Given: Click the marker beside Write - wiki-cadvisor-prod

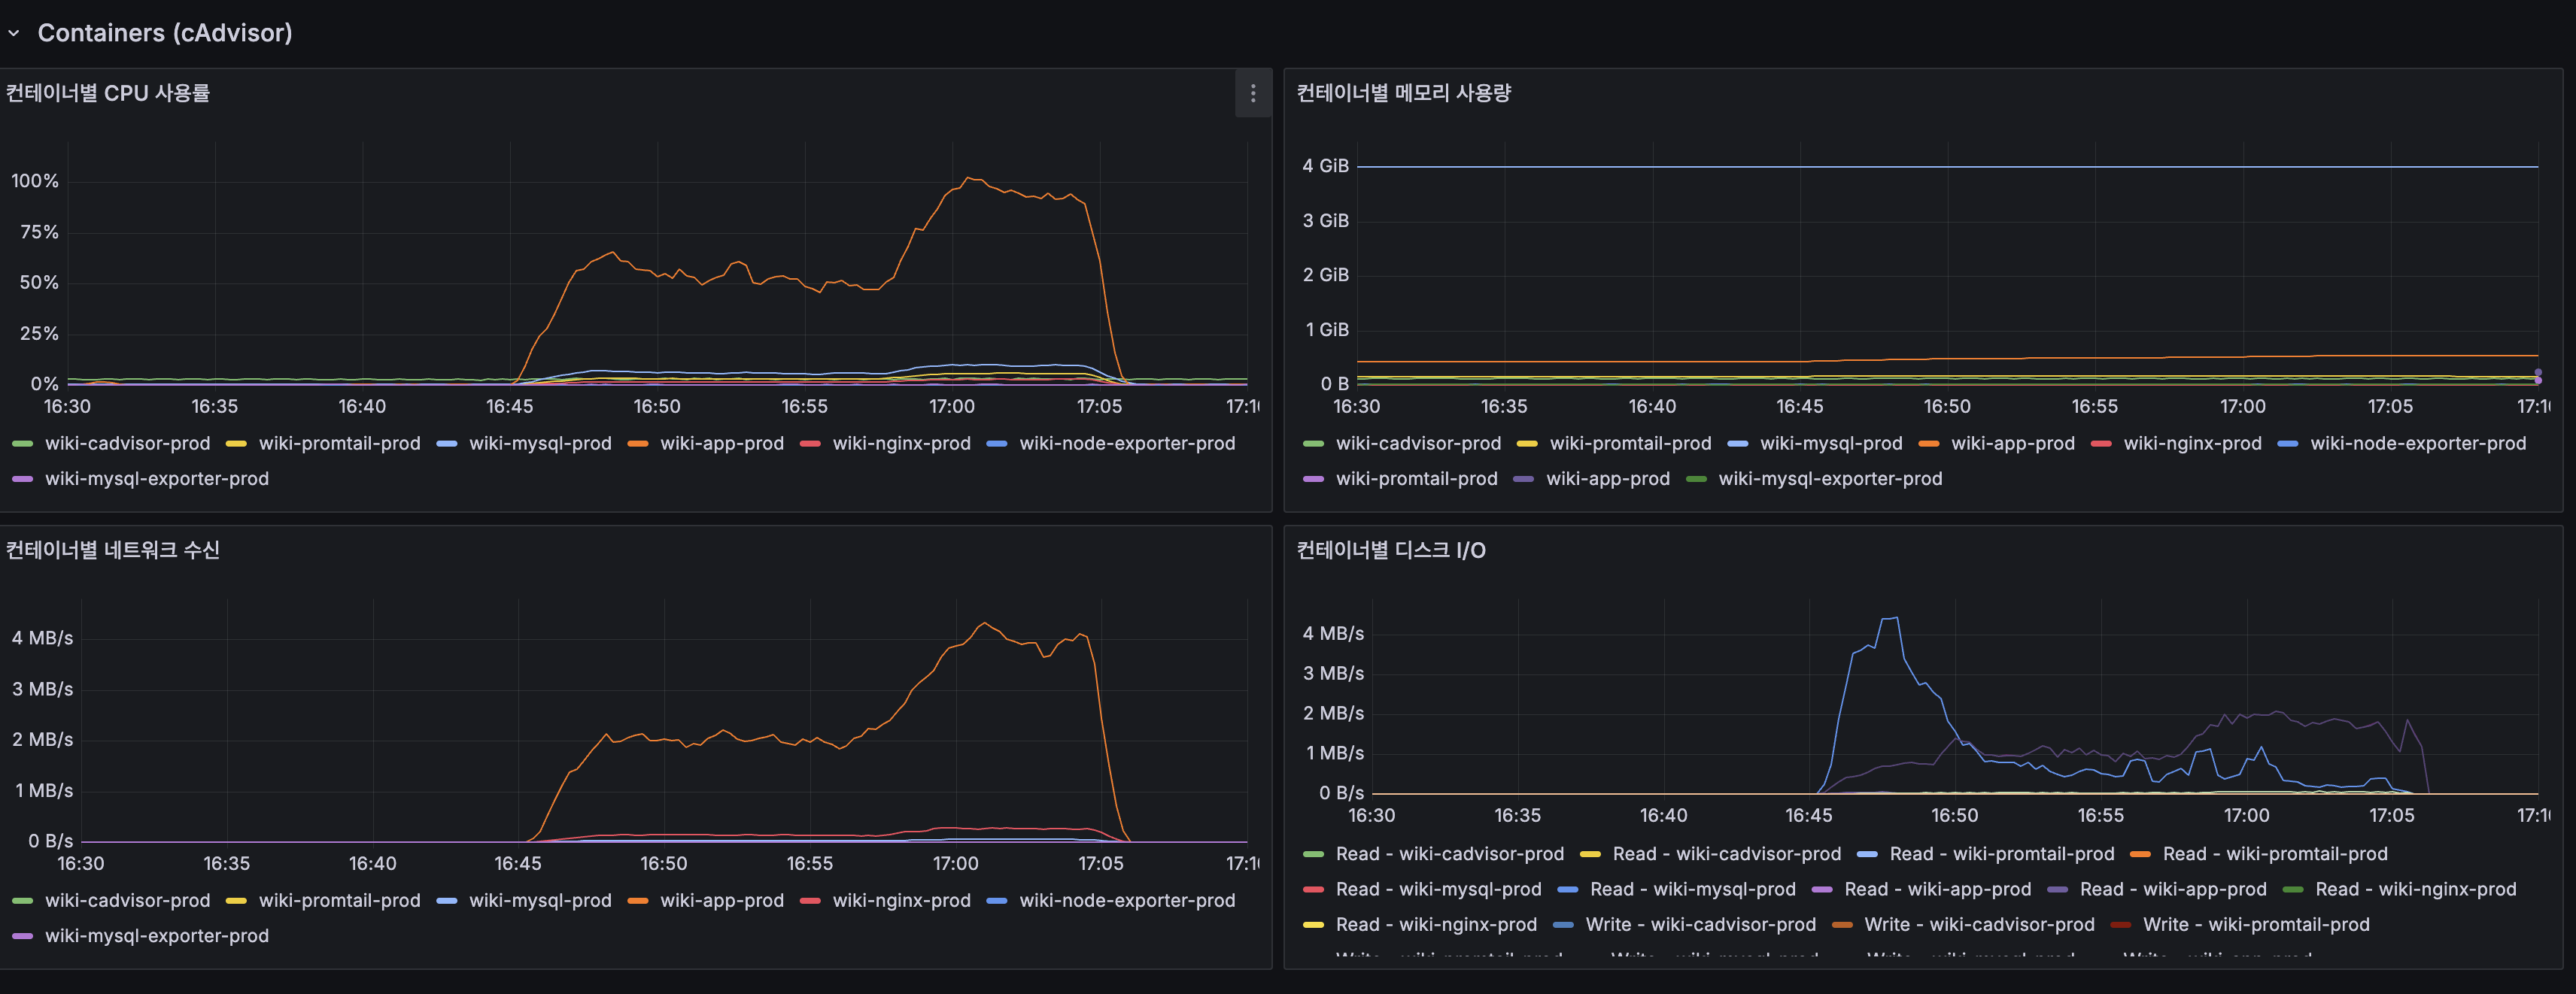Looking at the screenshot, I should 1566,924.
